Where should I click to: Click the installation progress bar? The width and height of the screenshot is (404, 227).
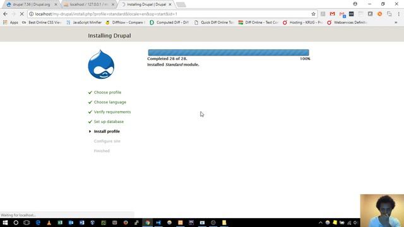click(229, 52)
